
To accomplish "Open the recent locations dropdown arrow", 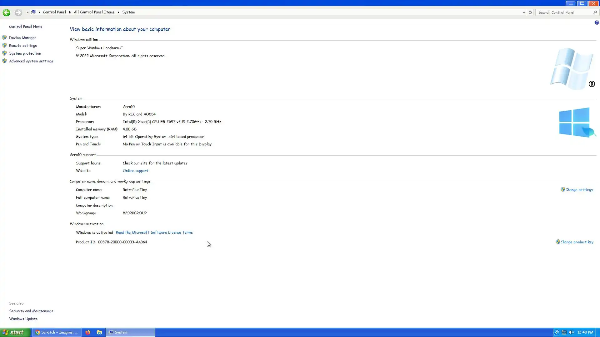I will 27,12.
